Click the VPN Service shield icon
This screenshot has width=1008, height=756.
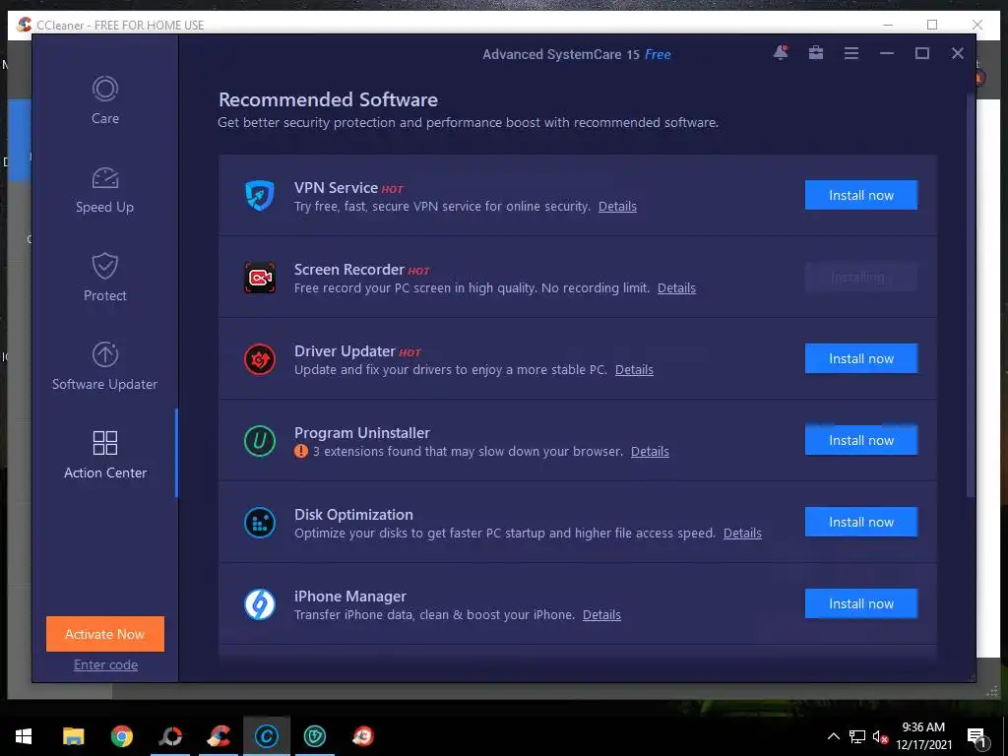[x=260, y=195]
